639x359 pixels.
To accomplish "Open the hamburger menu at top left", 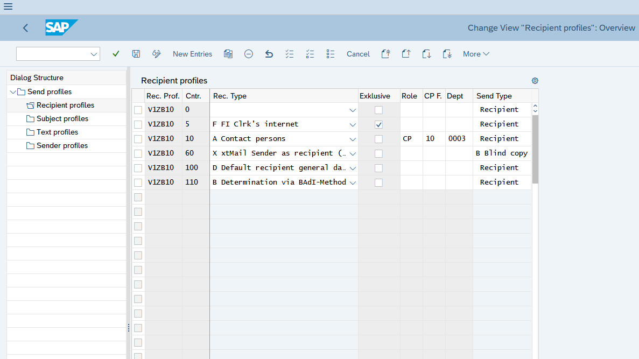I will [8, 6].
